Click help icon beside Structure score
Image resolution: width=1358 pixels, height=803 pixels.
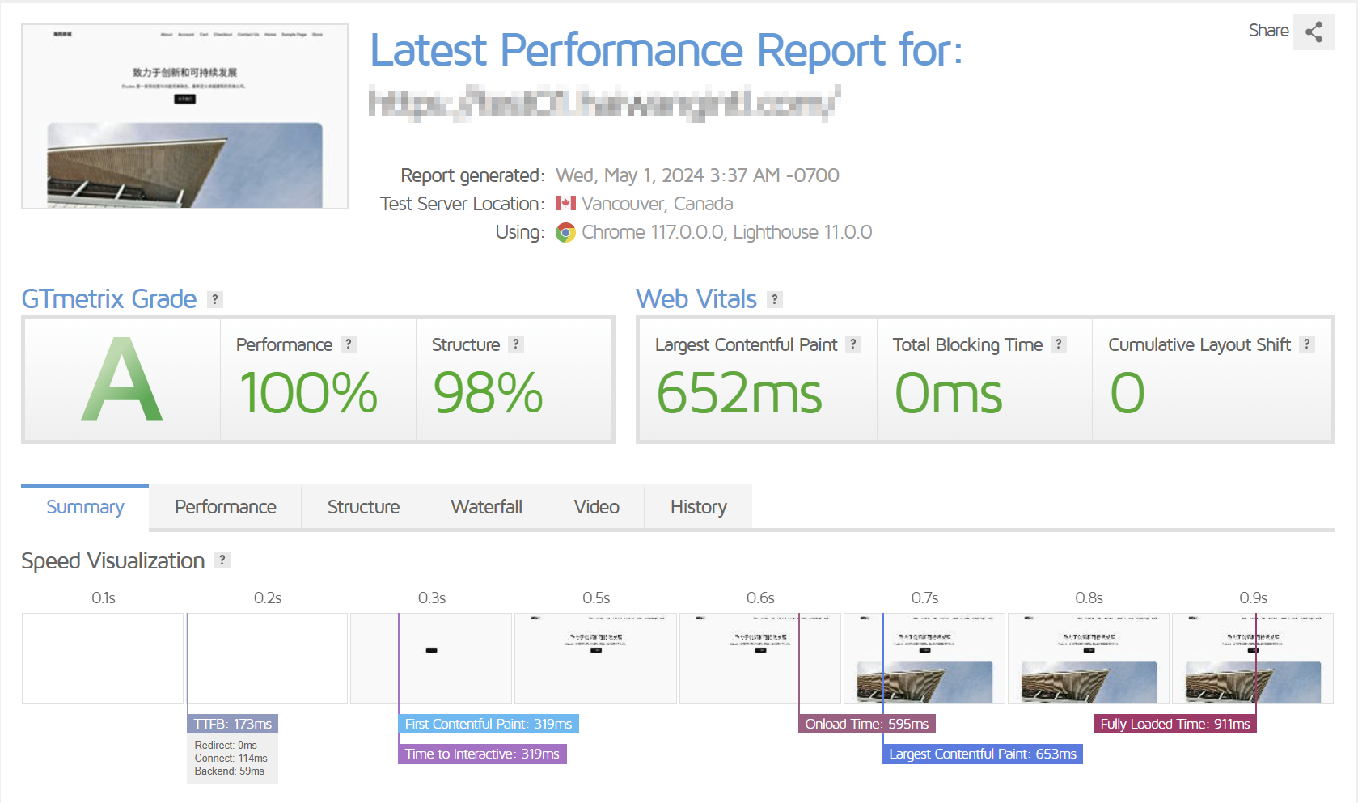tap(516, 344)
